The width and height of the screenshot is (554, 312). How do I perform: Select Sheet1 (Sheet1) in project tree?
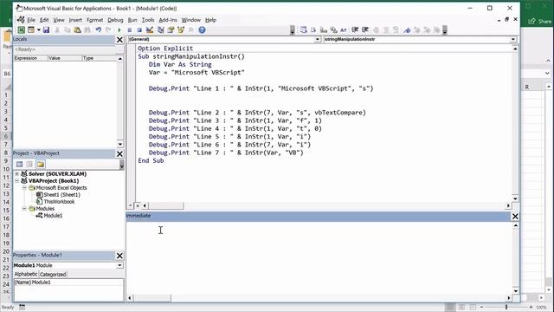(x=61, y=195)
